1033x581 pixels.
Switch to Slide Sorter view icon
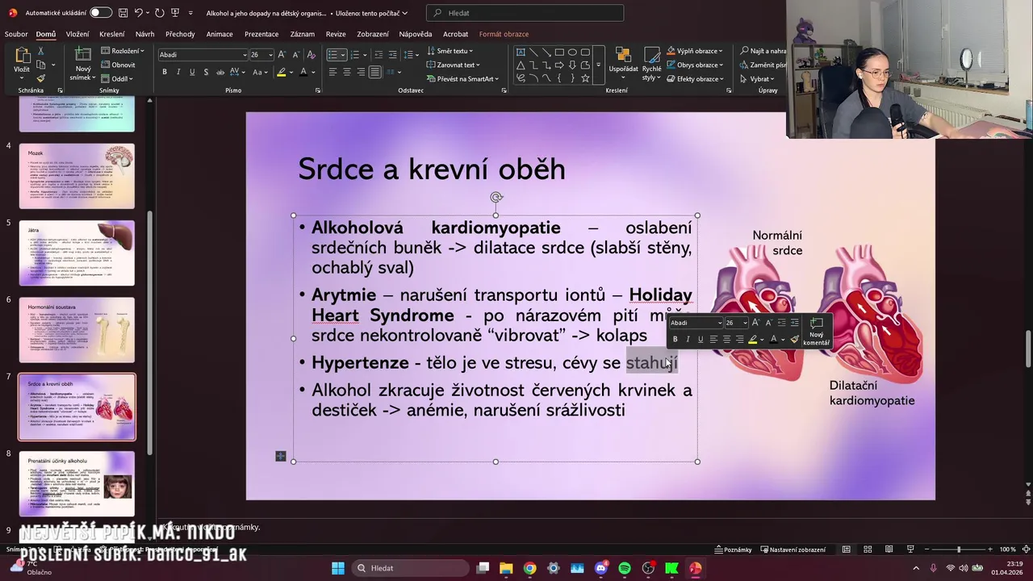click(868, 550)
